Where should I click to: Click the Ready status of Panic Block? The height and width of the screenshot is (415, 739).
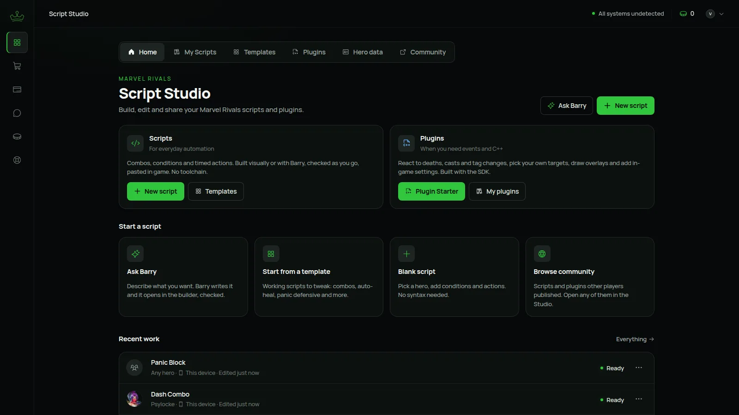612,368
